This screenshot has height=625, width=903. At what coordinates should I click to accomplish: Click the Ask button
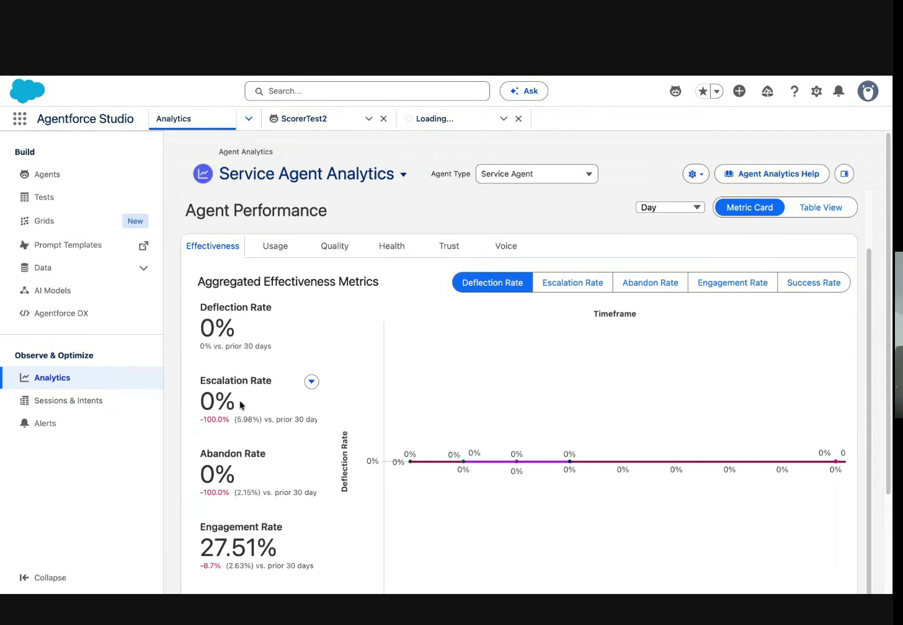tap(524, 91)
